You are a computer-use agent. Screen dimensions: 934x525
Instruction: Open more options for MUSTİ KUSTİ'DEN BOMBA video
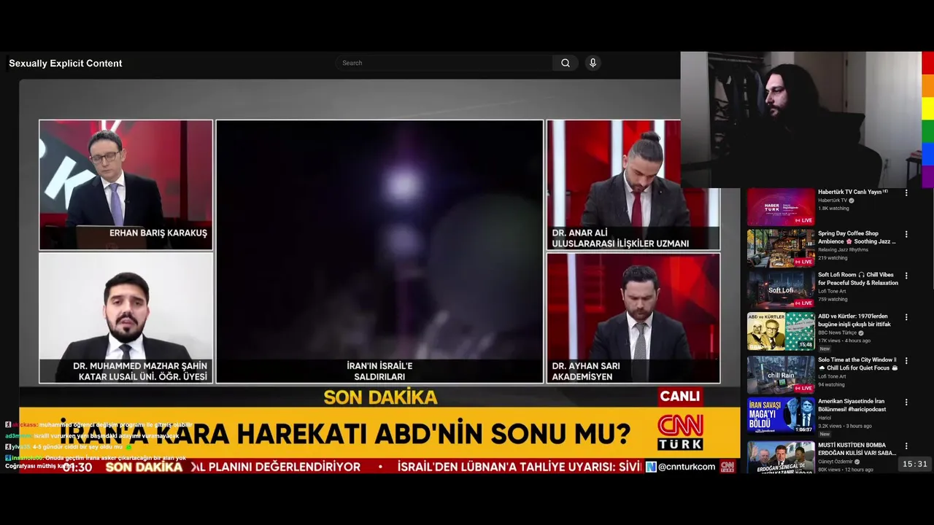pos(906,446)
